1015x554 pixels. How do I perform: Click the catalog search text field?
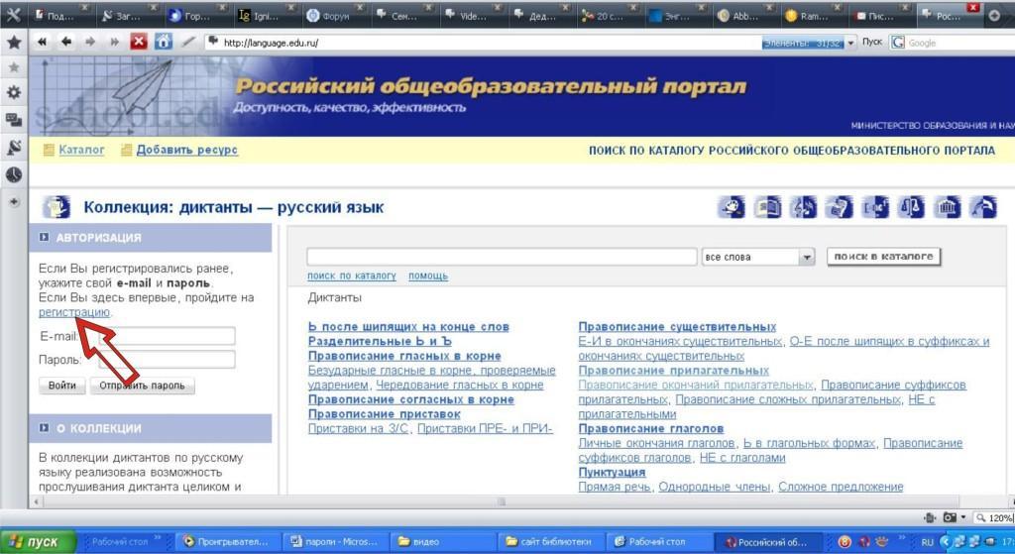pos(502,257)
